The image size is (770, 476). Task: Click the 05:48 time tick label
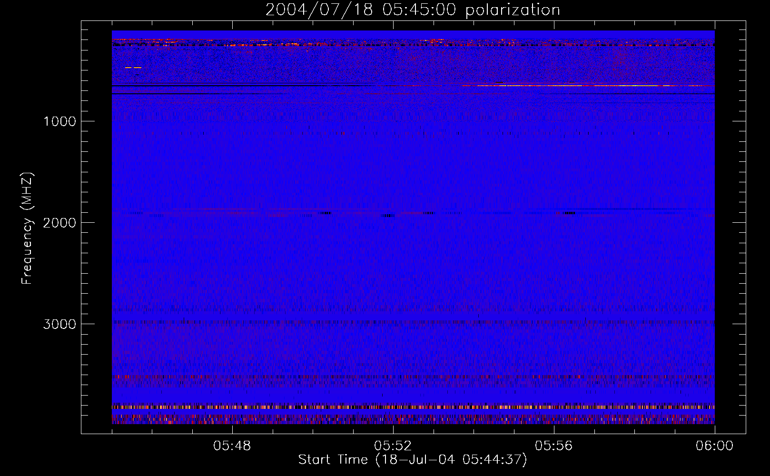[x=232, y=446]
